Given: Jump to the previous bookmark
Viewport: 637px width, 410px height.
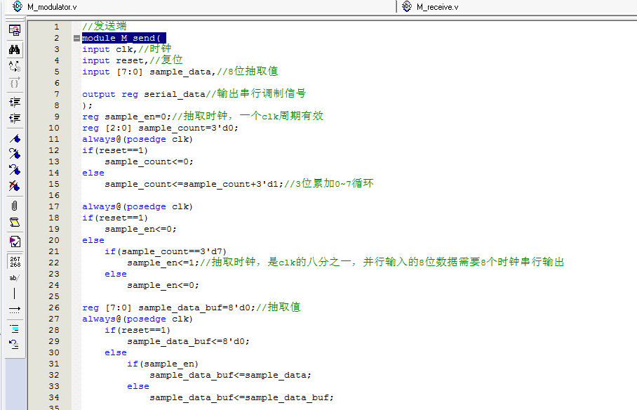Looking at the screenshot, I should tap(15, 170).
